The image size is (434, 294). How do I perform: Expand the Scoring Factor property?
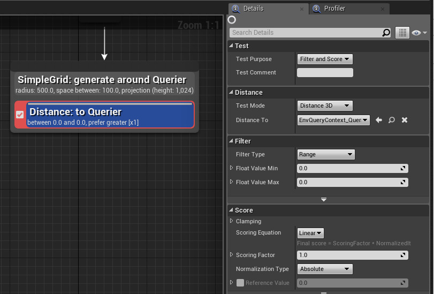pos(231,255)
